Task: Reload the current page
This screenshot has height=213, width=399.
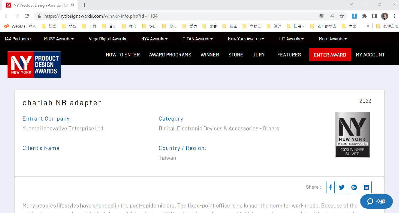Action: pos(27,16)
